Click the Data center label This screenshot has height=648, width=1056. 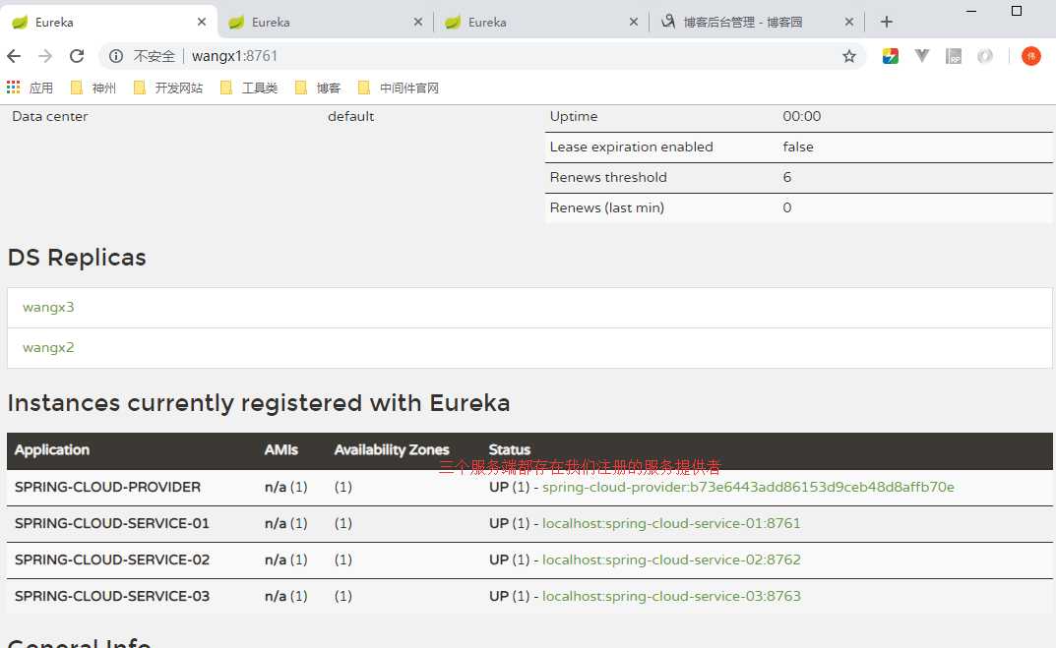click(50, 116)
